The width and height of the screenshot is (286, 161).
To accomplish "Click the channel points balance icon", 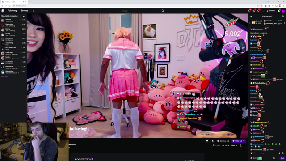I will pos(252,158).
